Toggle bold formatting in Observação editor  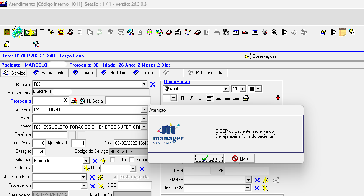coord(182,98)
